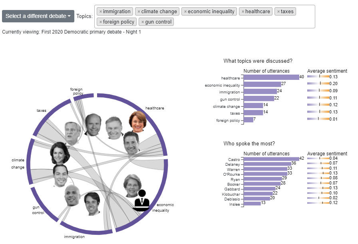Remove the climate change topic tag
This screenshot has height=244, width=358.
tap(139, 12)
